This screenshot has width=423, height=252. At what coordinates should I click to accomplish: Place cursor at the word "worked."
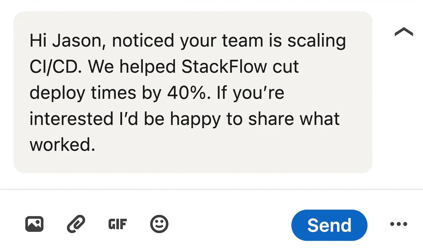coord(62,145)
